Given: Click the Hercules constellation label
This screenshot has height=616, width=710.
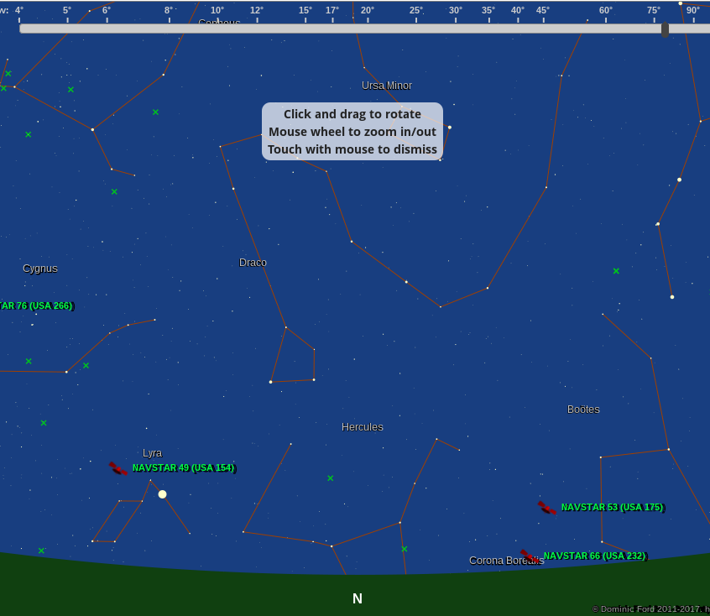Looking at the screenshot, I should [362, 427].
